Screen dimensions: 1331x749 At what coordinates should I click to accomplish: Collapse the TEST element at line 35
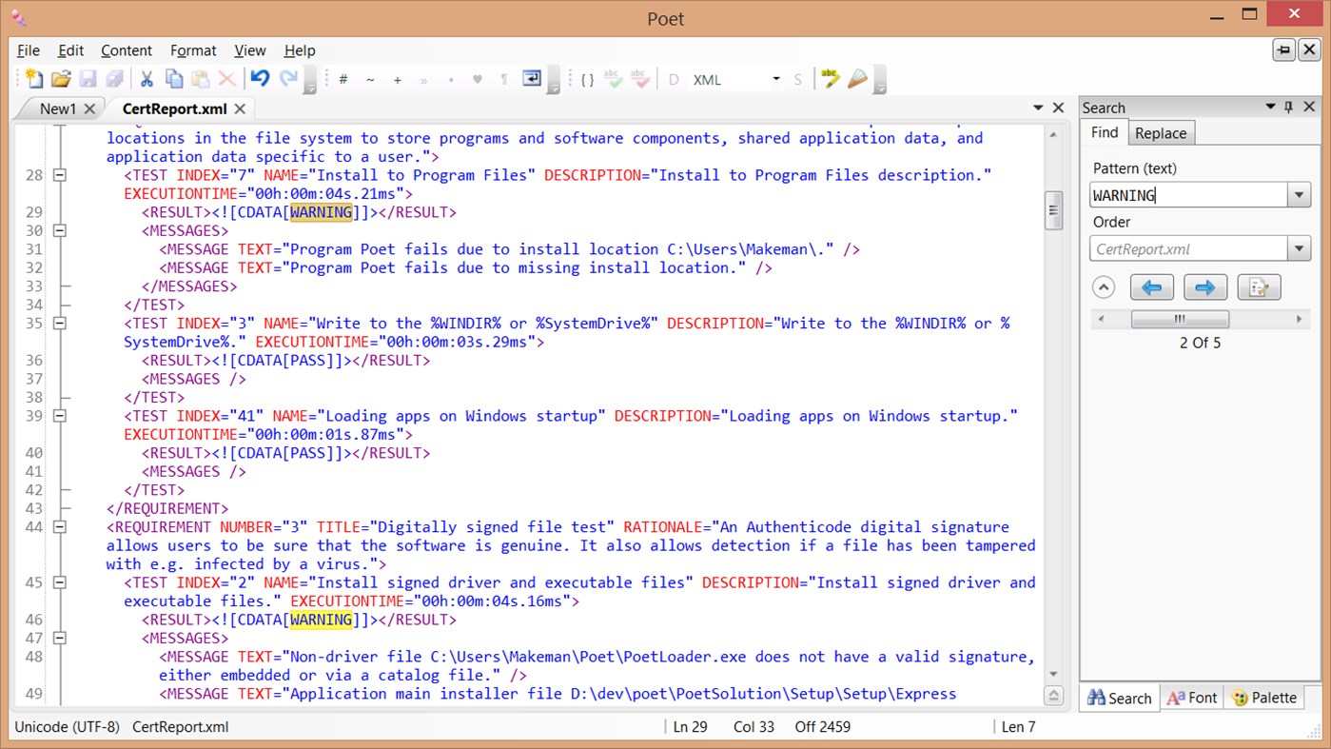[x=59, y=323]
